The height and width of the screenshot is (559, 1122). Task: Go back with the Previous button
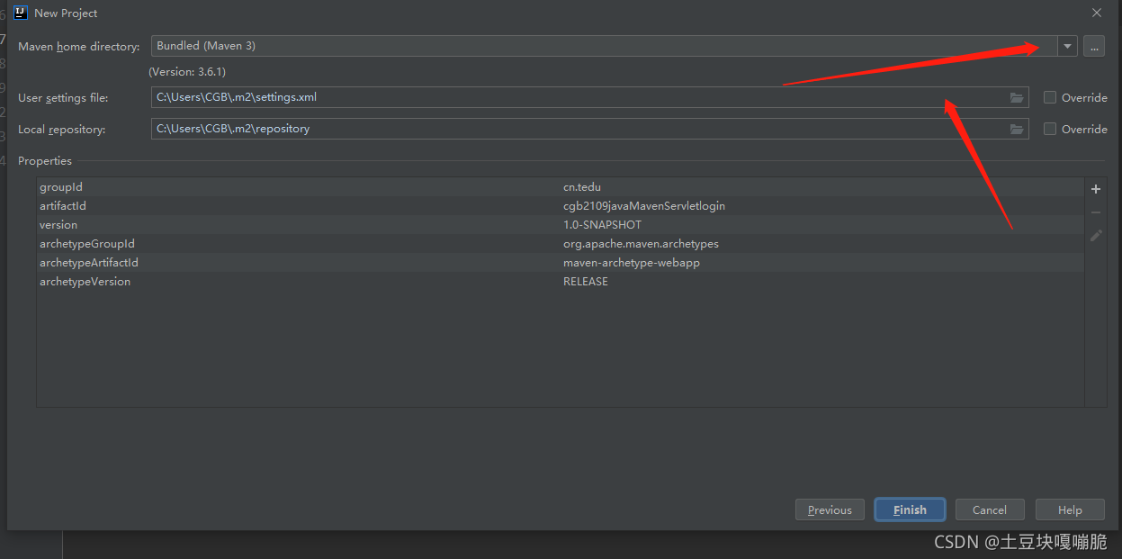coord(830,509)
